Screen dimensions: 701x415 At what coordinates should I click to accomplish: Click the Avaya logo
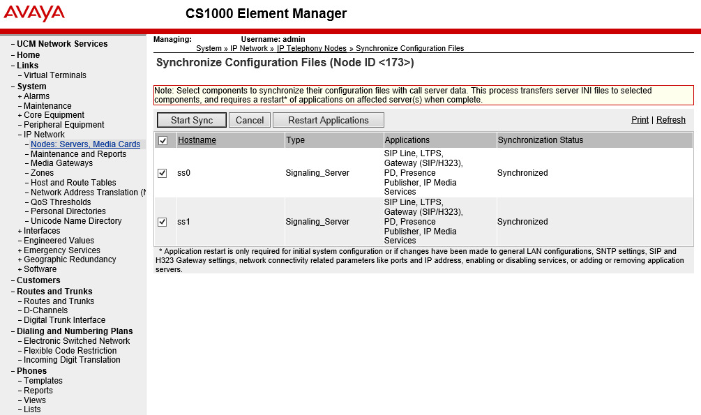pyautogui.click(x=34, y=13)
